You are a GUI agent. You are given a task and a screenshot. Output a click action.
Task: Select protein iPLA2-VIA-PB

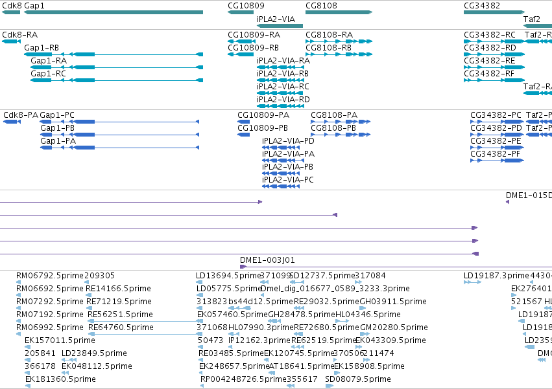coord(287,167)
